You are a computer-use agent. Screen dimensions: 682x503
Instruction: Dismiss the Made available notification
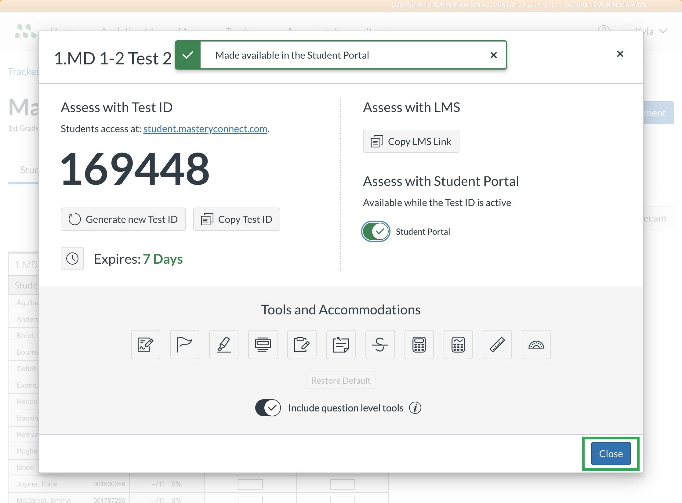tap(494, 55)
